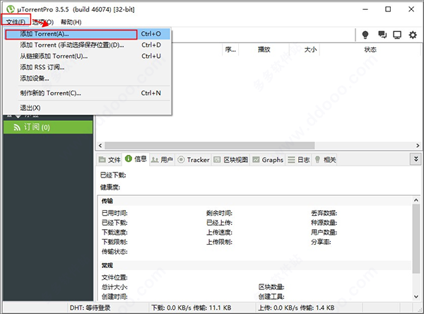Click the 常规 section header
Screen dimensions: 424x314
point(107,265)
